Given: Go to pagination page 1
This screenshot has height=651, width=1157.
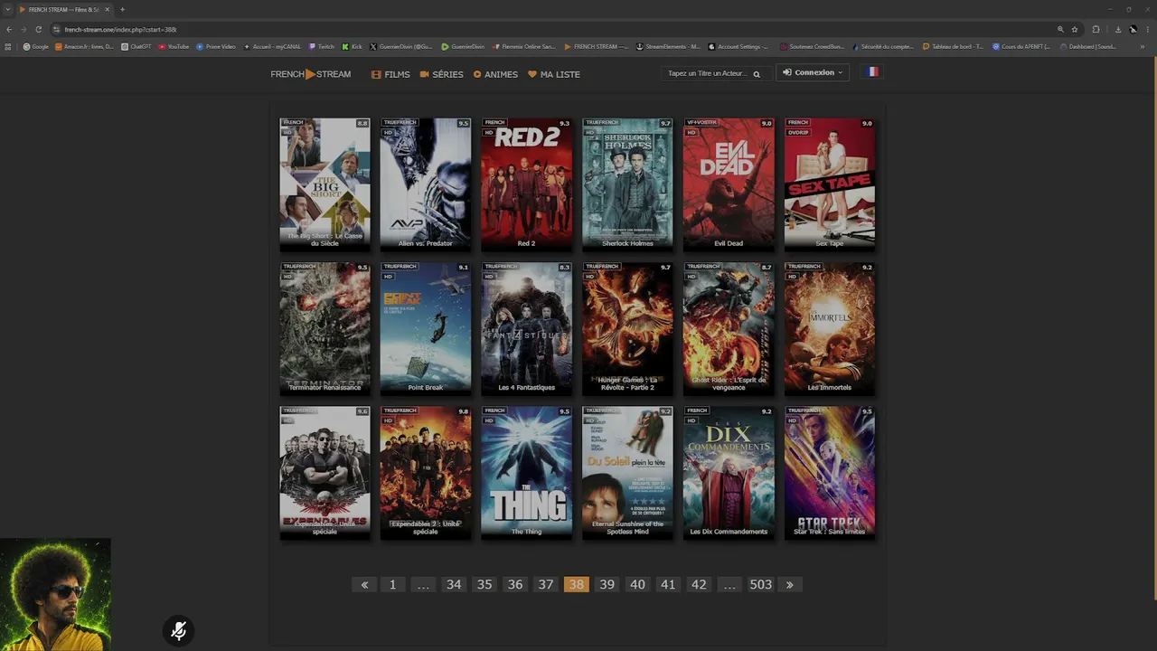Looking at the screenshot, I should (x=392, y=584).
